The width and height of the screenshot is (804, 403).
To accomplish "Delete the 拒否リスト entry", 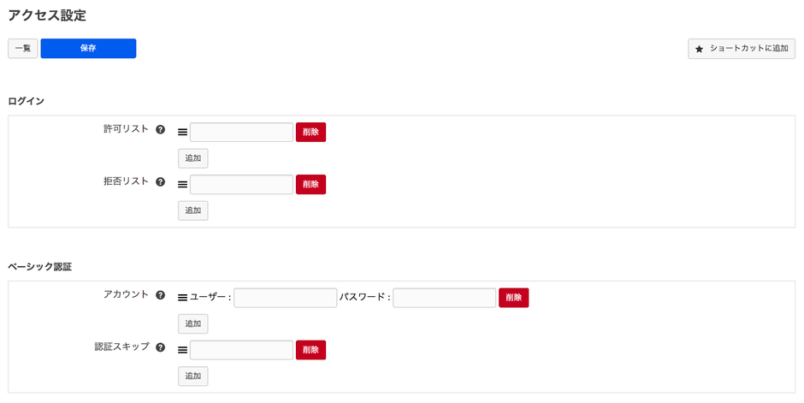I will 310,185.
